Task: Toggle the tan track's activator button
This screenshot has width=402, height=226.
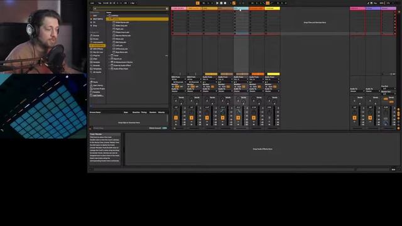Action: tap(222, 118)
